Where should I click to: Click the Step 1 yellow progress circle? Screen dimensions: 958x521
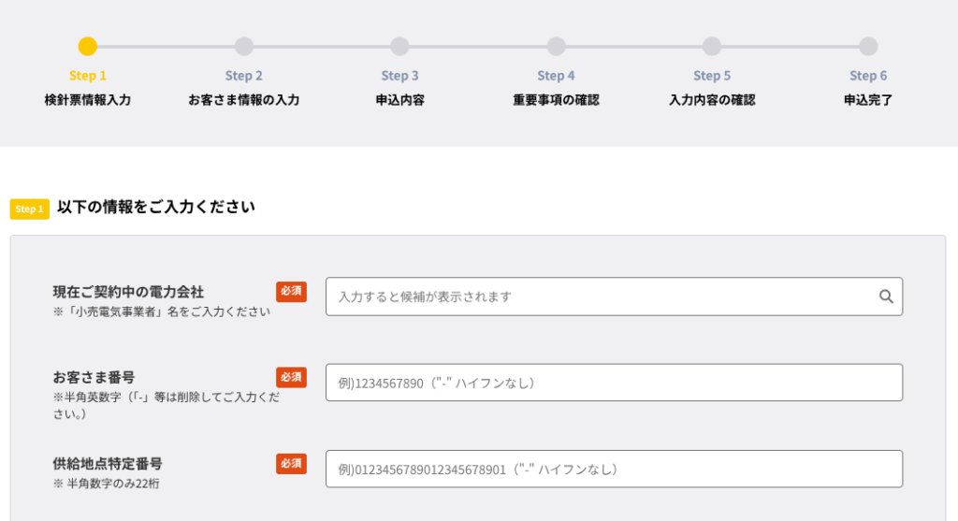[x=88, y=46]
